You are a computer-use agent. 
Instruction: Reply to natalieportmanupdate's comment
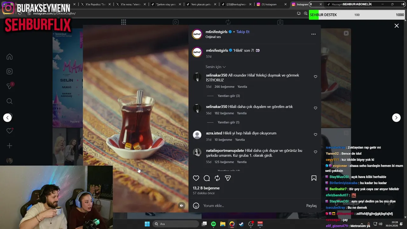point(242,162)
